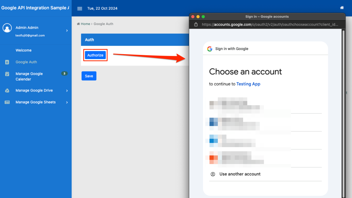Click the Use another account person icon
The width and height of the screenshot is (352, 198).
point(213,174)
